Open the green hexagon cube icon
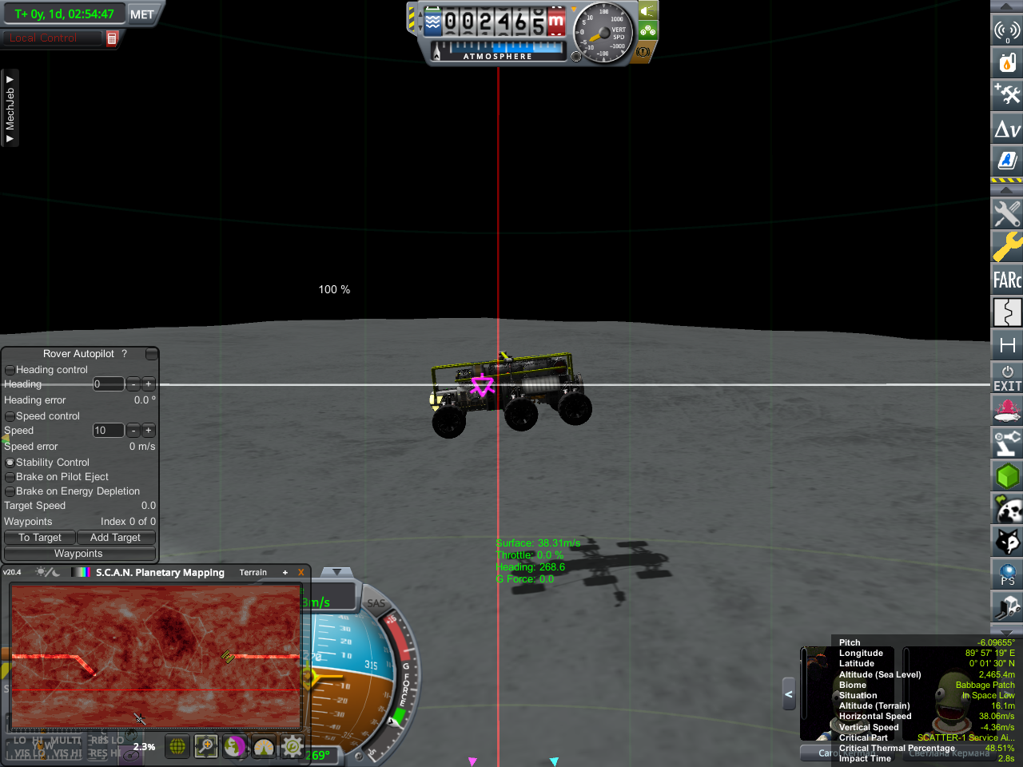The height and width of the screenshot is (767, 1023). [1007, 475]
